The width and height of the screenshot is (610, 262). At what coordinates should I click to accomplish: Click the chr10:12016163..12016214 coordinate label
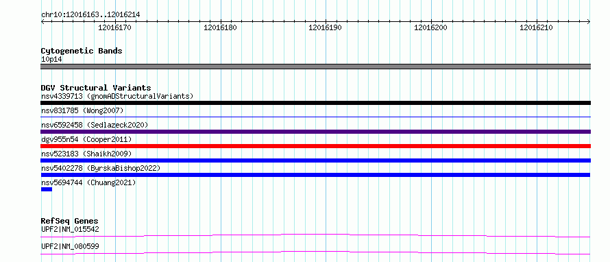coord(90,15)
